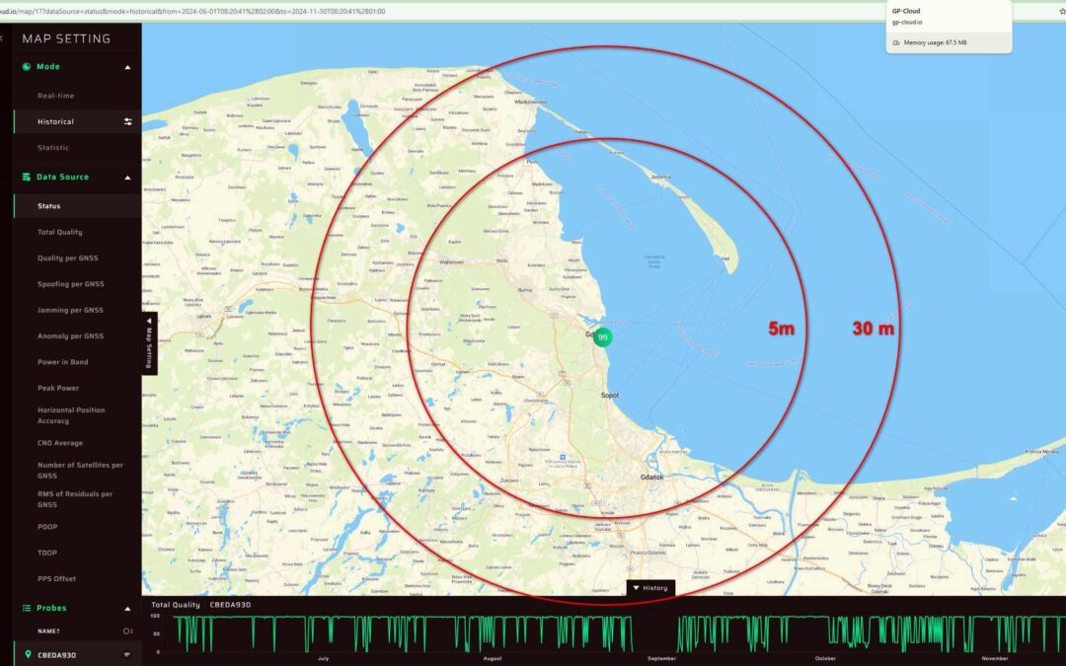Click the Probes list icon in the sidebar
Screen dimensions: 1066x666
point(27,608)
